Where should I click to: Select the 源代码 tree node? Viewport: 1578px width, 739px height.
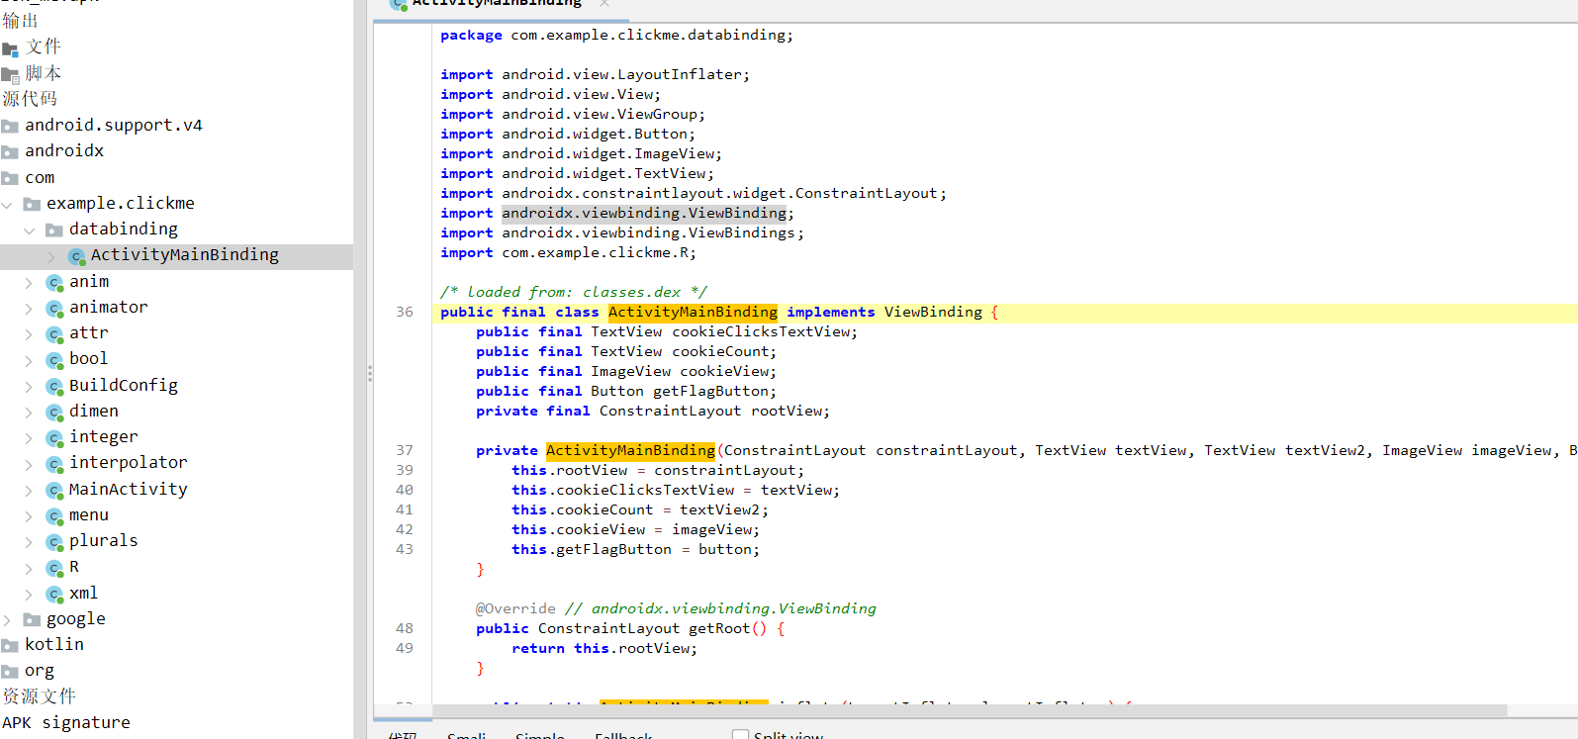point(30,99)
